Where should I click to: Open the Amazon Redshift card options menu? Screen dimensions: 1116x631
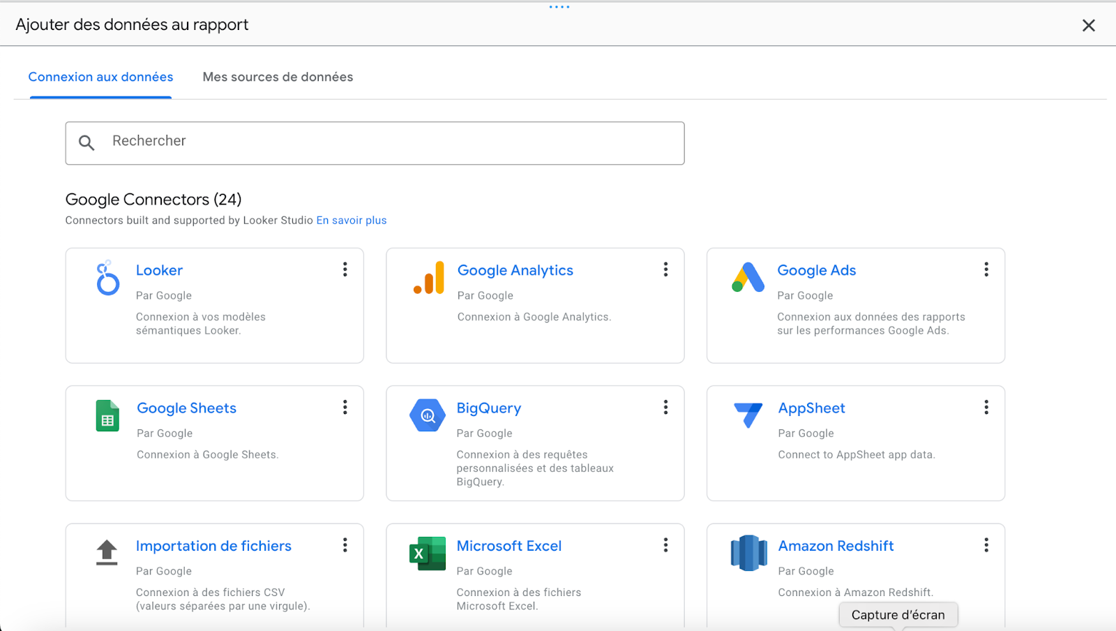tap(986, 545)
